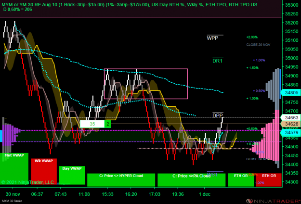Image resolution: width=301 pixels, height=204 pixels.
Task: Click the + 1,50% level label
Action: pos(252,68)
